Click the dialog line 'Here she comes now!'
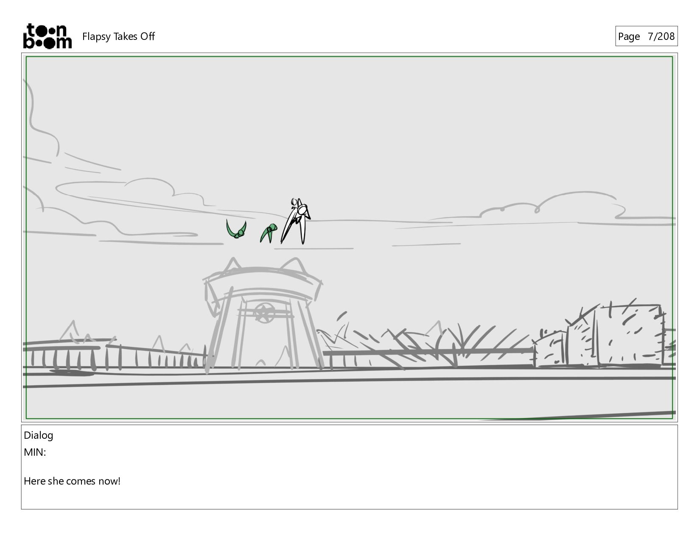Viewport: 700px width, 541px height. [x=72, y=481]
